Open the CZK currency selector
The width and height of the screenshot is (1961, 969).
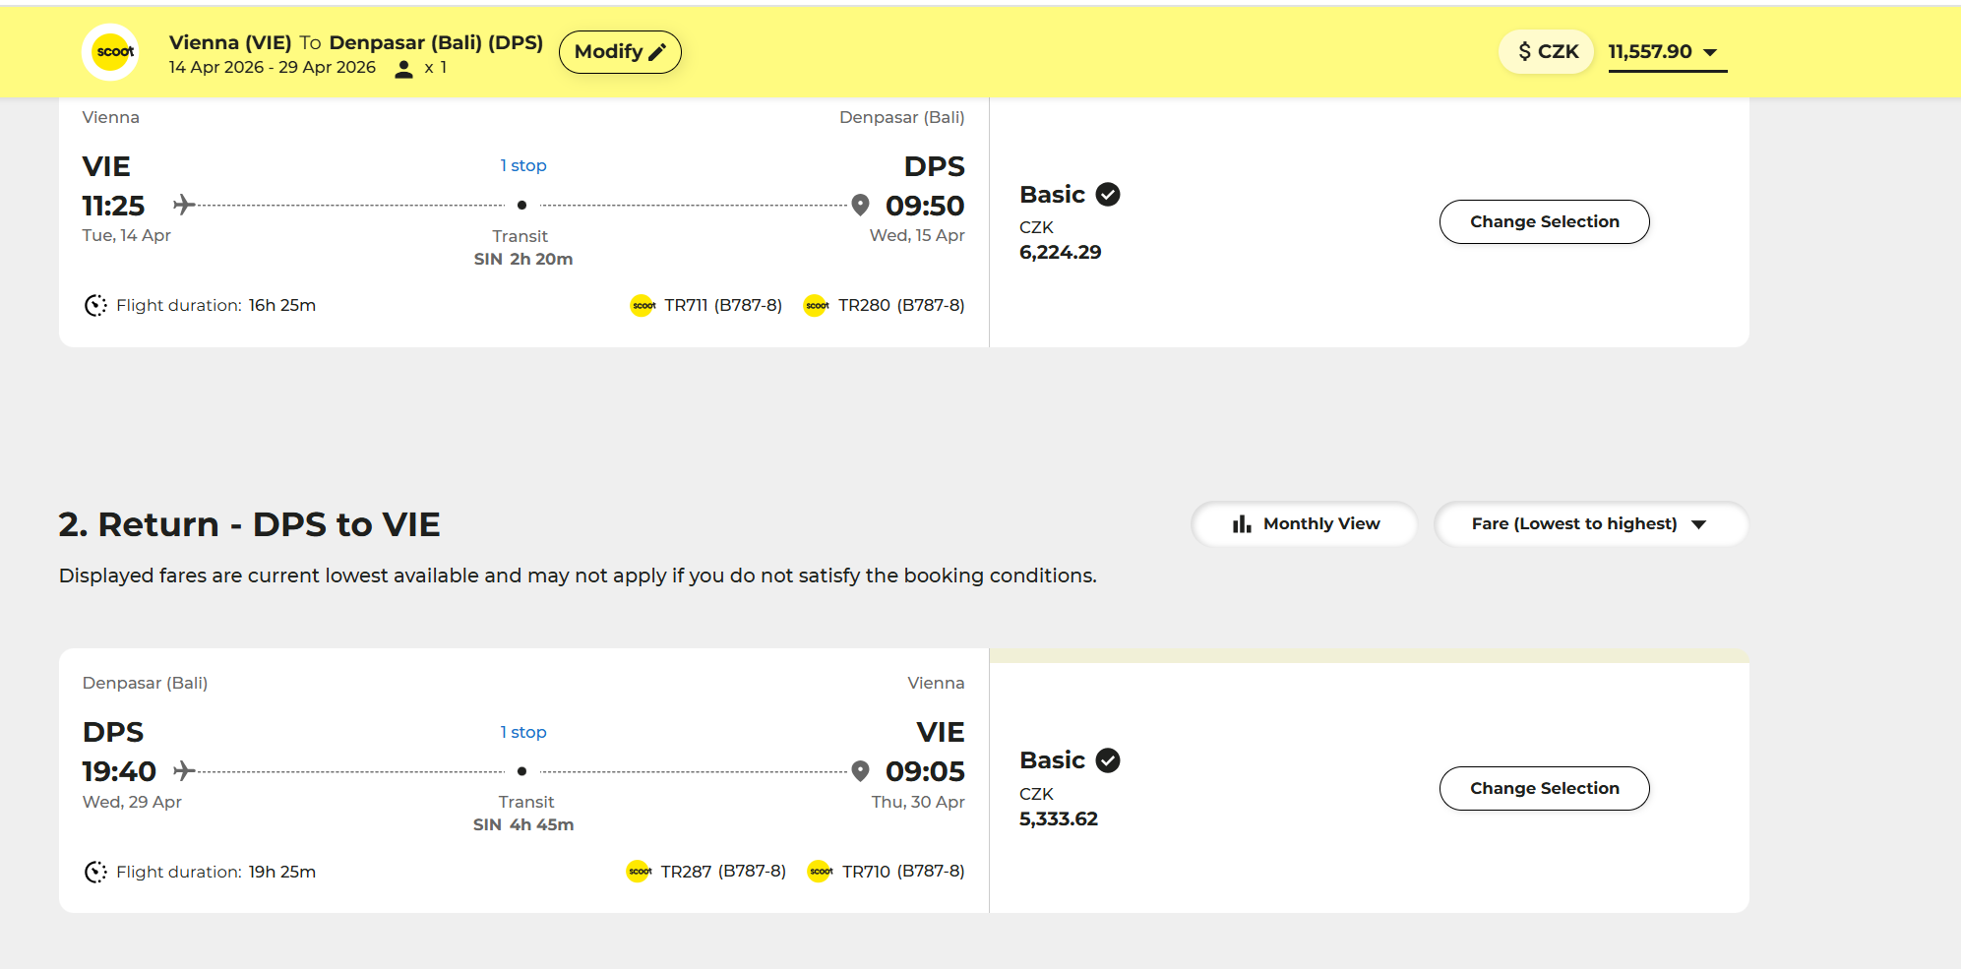pyautogui.click(x=1547, y=52)
